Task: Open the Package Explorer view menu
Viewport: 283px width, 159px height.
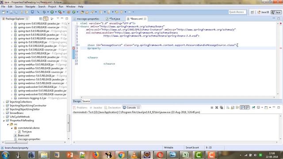Action: [x=58, y=19]
